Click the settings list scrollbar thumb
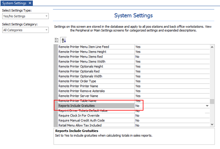This screenshot has height=149, width=220. [x=212, y=101]
